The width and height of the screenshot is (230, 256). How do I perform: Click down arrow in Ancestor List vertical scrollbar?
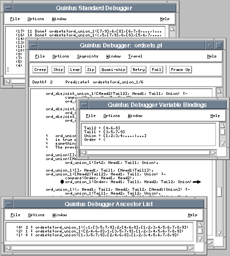(x=200, y=239)
